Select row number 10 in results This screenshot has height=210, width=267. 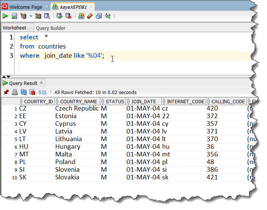[x=10, y=177]
